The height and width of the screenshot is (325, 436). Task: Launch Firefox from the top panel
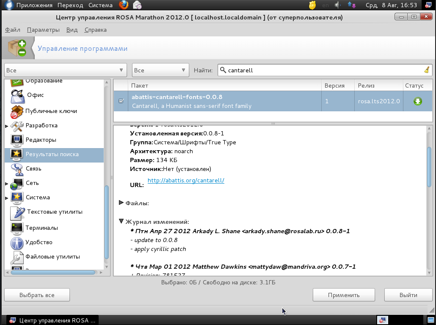pos(124,5)
